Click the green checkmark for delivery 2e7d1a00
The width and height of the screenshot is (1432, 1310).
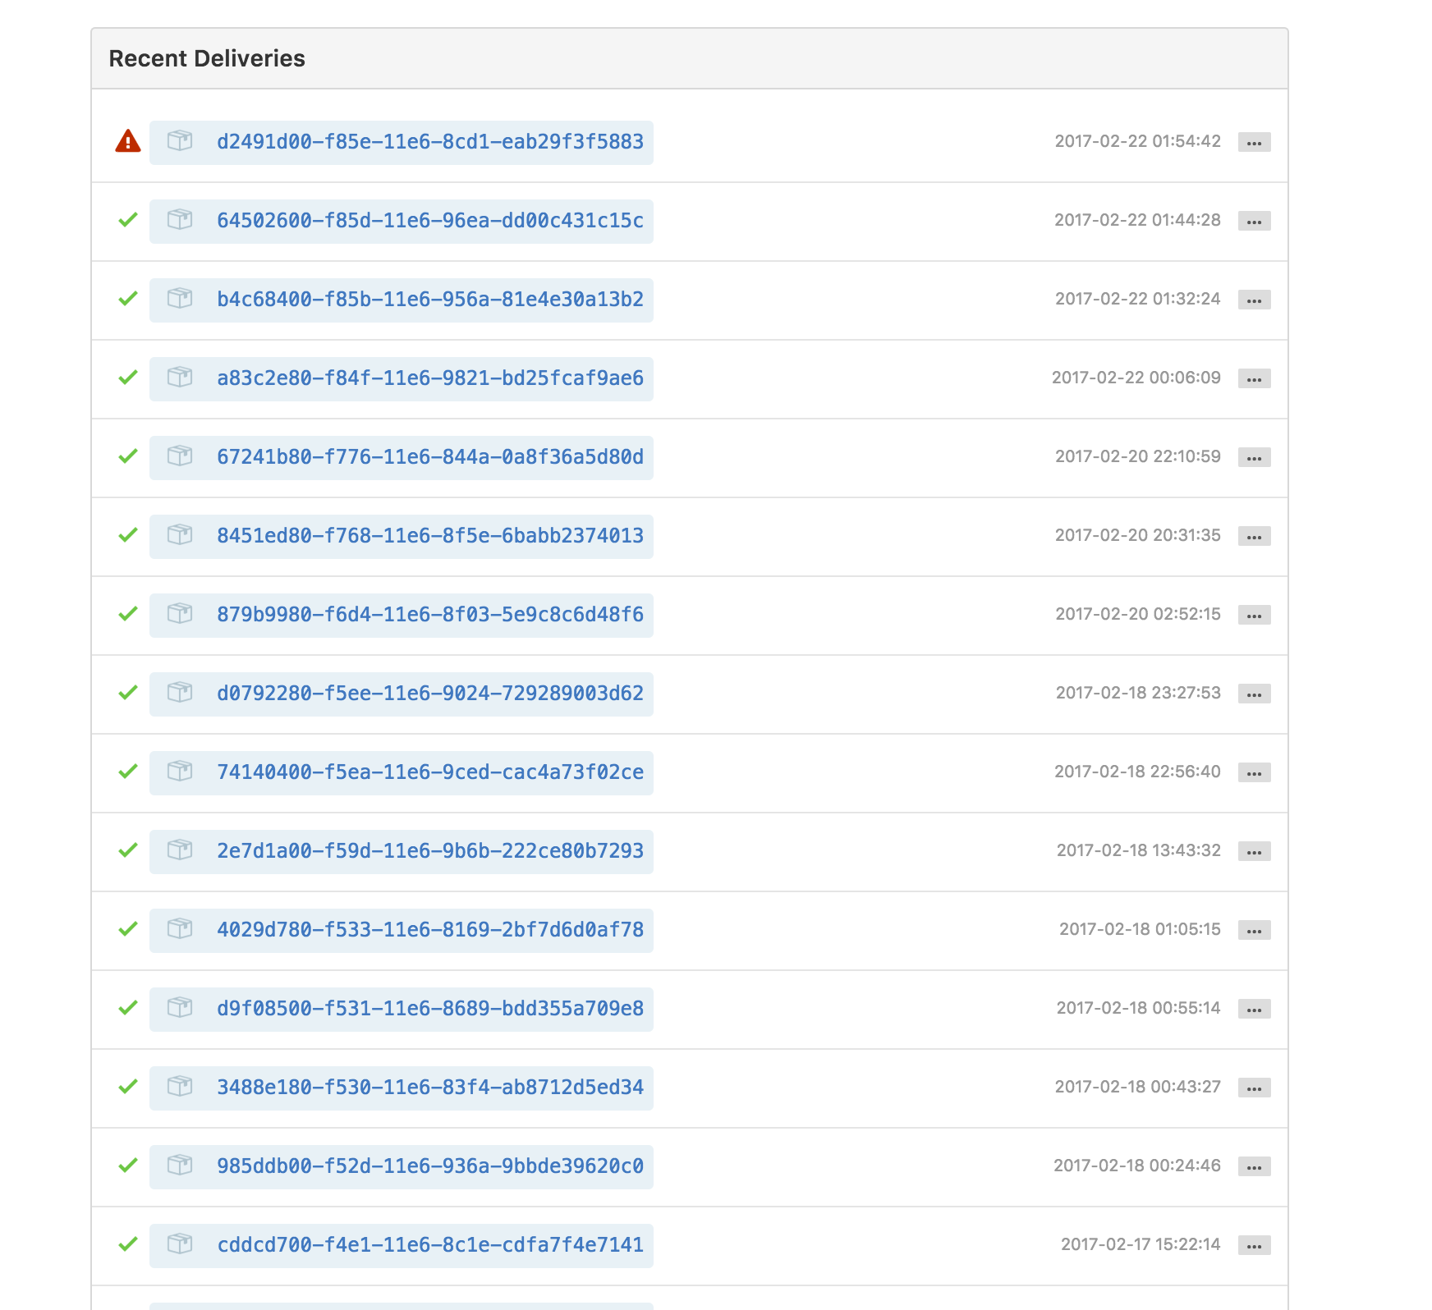[127, 850]
